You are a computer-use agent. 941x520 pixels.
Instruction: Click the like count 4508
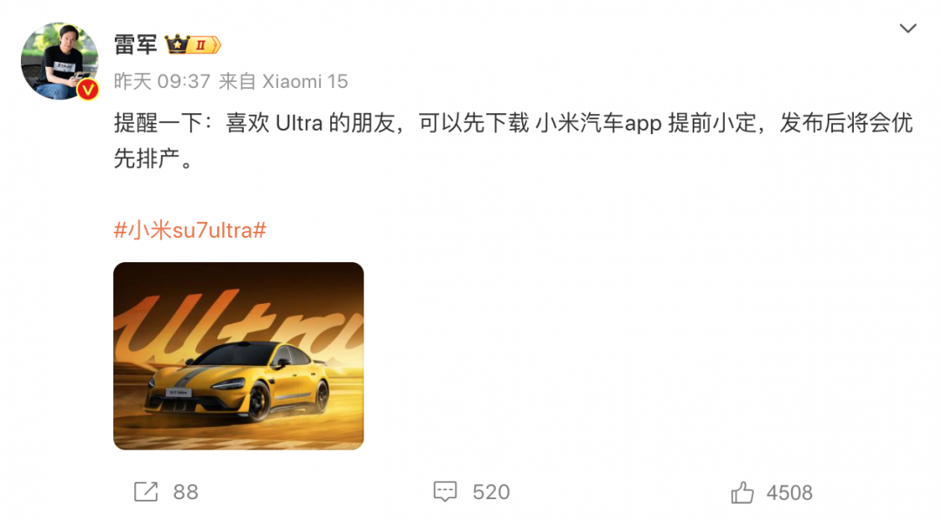tap(789, 493)
